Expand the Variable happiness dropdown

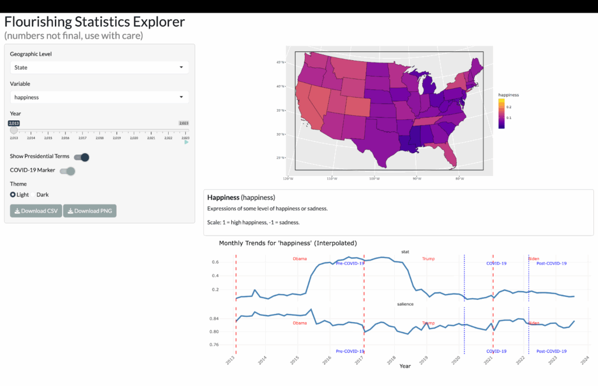click(x=99, y=97)
